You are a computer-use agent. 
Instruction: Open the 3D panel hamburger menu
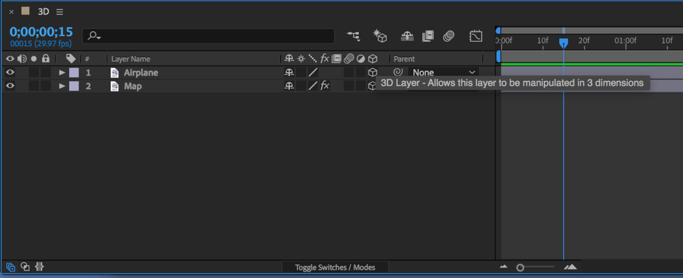click(59, 11)
